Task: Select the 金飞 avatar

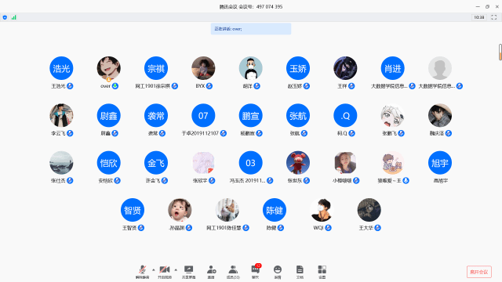Action: 156,163
